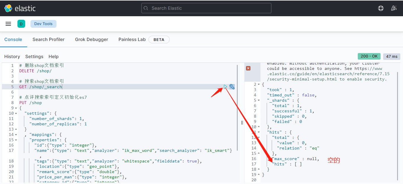Open request options wrench icon
The image size is (403, 184).
[232, 87]
